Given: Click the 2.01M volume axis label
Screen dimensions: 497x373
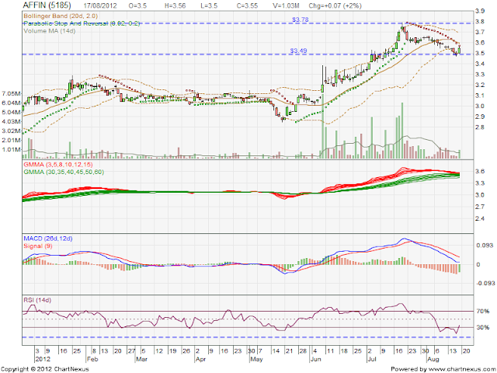Looking at the screenshot, I should (12, 140).
